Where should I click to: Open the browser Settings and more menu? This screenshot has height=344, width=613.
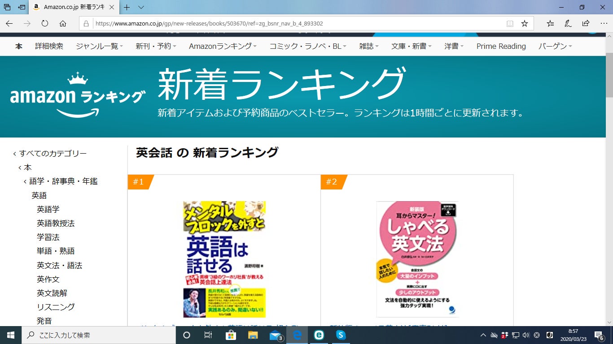pyautogui.click(x=603, y=24)
